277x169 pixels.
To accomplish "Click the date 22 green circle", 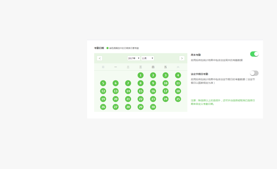I will tap(140, 99).
